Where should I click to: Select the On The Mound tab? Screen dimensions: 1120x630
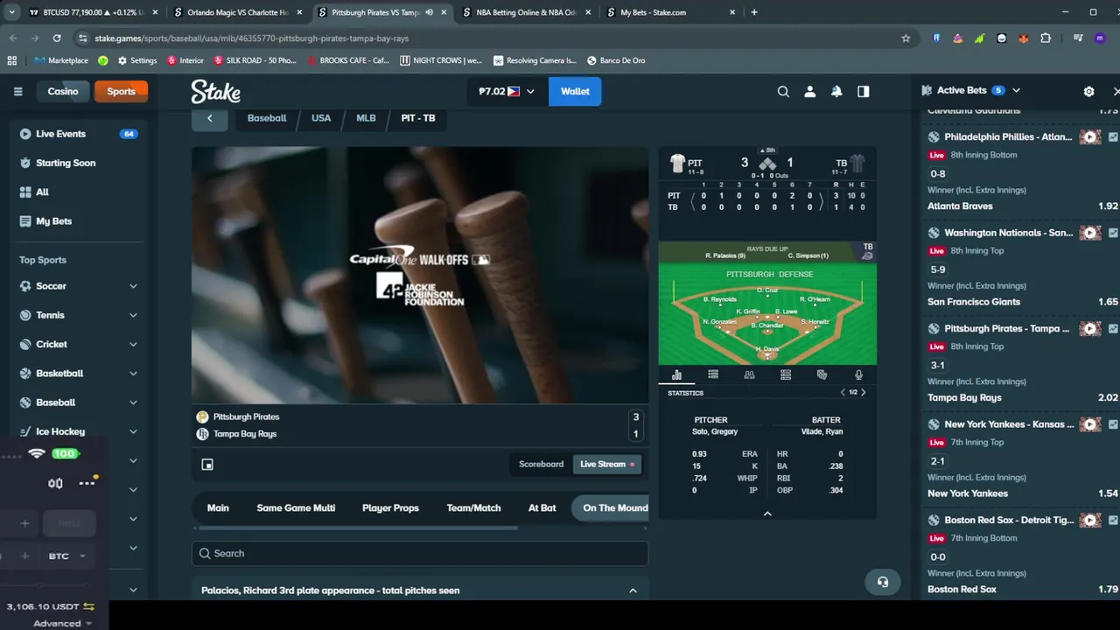click(612, 507)
